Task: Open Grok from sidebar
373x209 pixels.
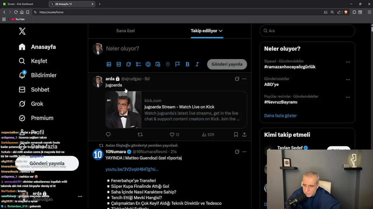Action: point(31,104)
